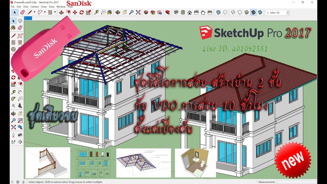The height and width of the screenshot is (184, 327).
Task: Switch to Right view
Action: [x=196, y=12]
